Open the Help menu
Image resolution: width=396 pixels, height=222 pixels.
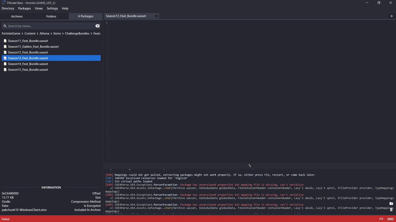coord(65,8)
